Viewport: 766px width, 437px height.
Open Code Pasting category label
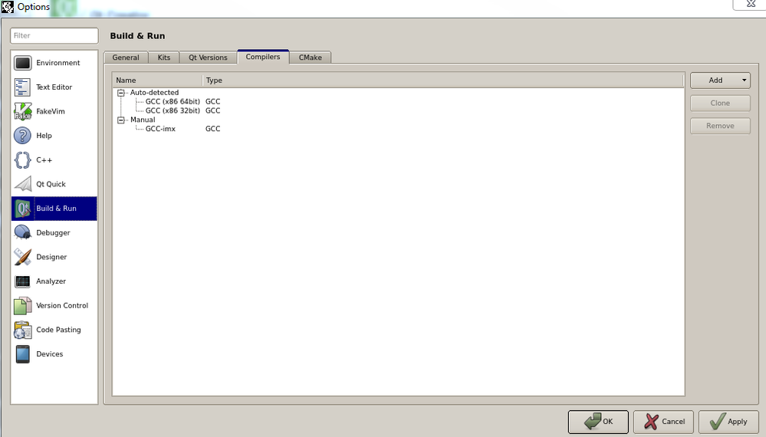(58, 330)
